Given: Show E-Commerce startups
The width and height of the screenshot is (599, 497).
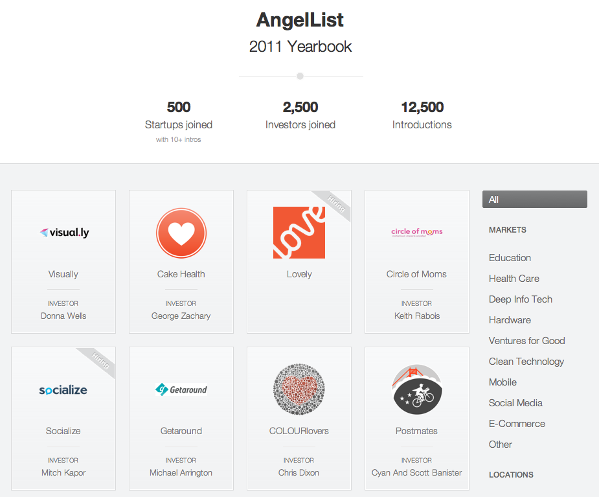Looking at the screenshot, I should point(517,424).
